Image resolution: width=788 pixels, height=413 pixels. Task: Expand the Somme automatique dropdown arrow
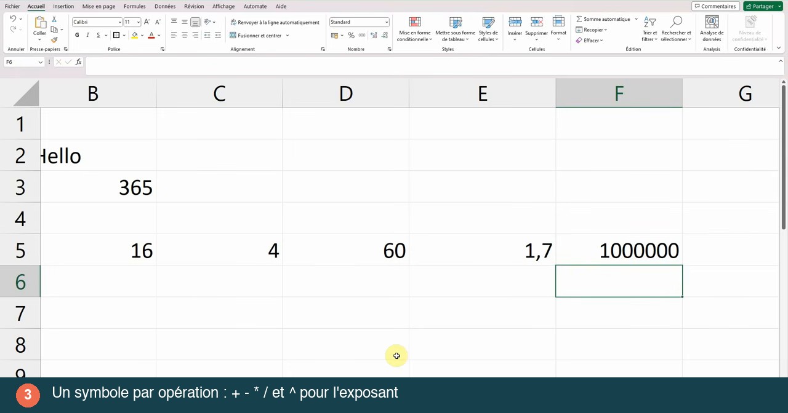tap(636, 19)
